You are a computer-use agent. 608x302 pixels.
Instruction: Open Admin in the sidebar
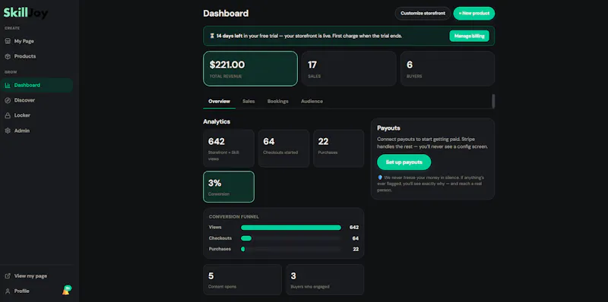coord(36,131)
